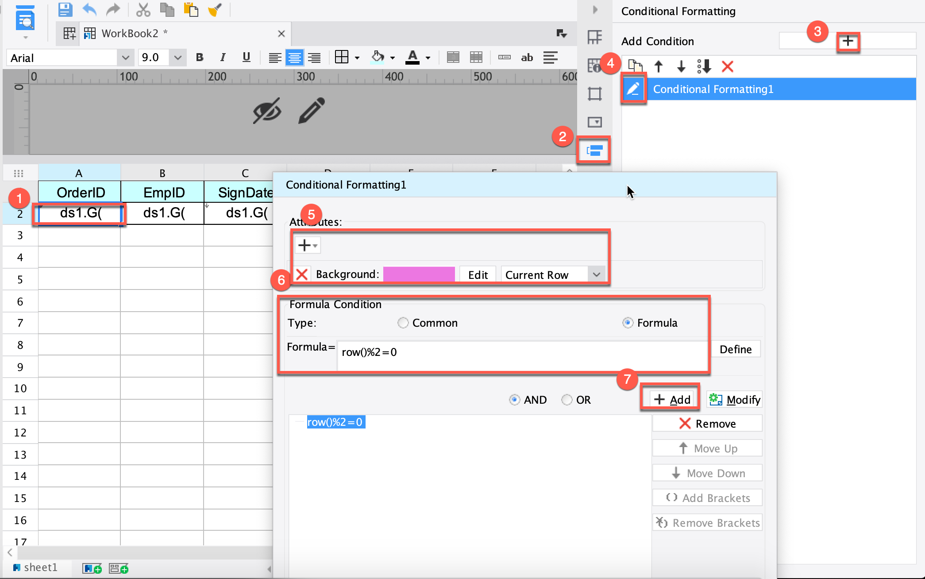The height and width of the screenshot is (579, 925).
Task: Expand the font color dropdown arrow
Action: (428, 58)
